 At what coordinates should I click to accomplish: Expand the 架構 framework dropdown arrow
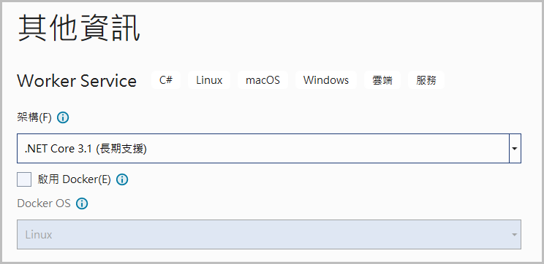(x=515, y=149)
